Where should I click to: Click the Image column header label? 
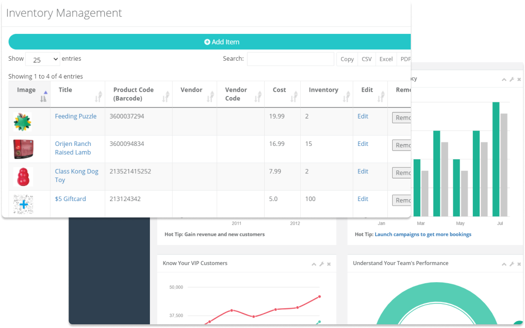[x=26, y=90]
